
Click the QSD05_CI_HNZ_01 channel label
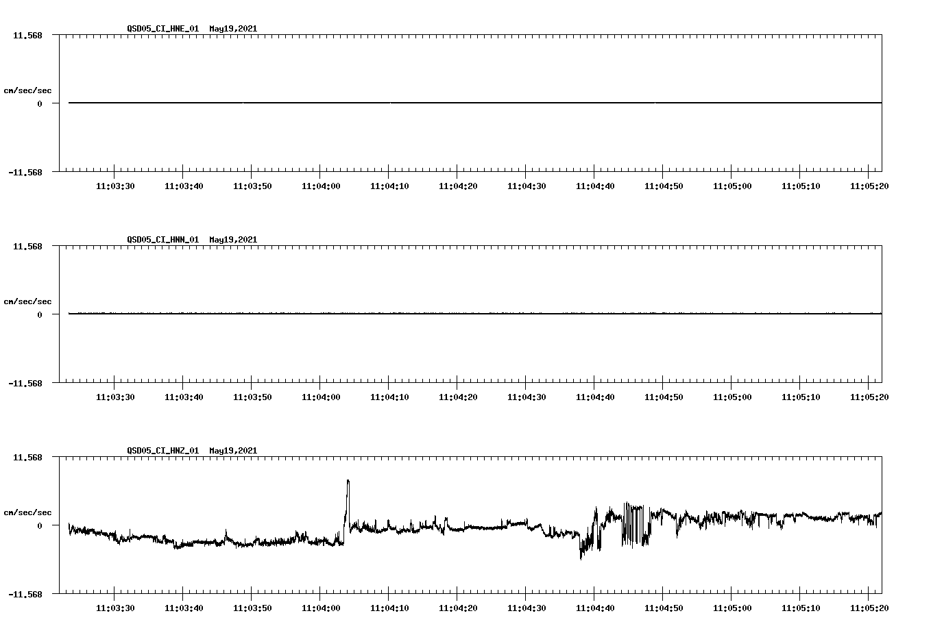click(x=164, y=451)
